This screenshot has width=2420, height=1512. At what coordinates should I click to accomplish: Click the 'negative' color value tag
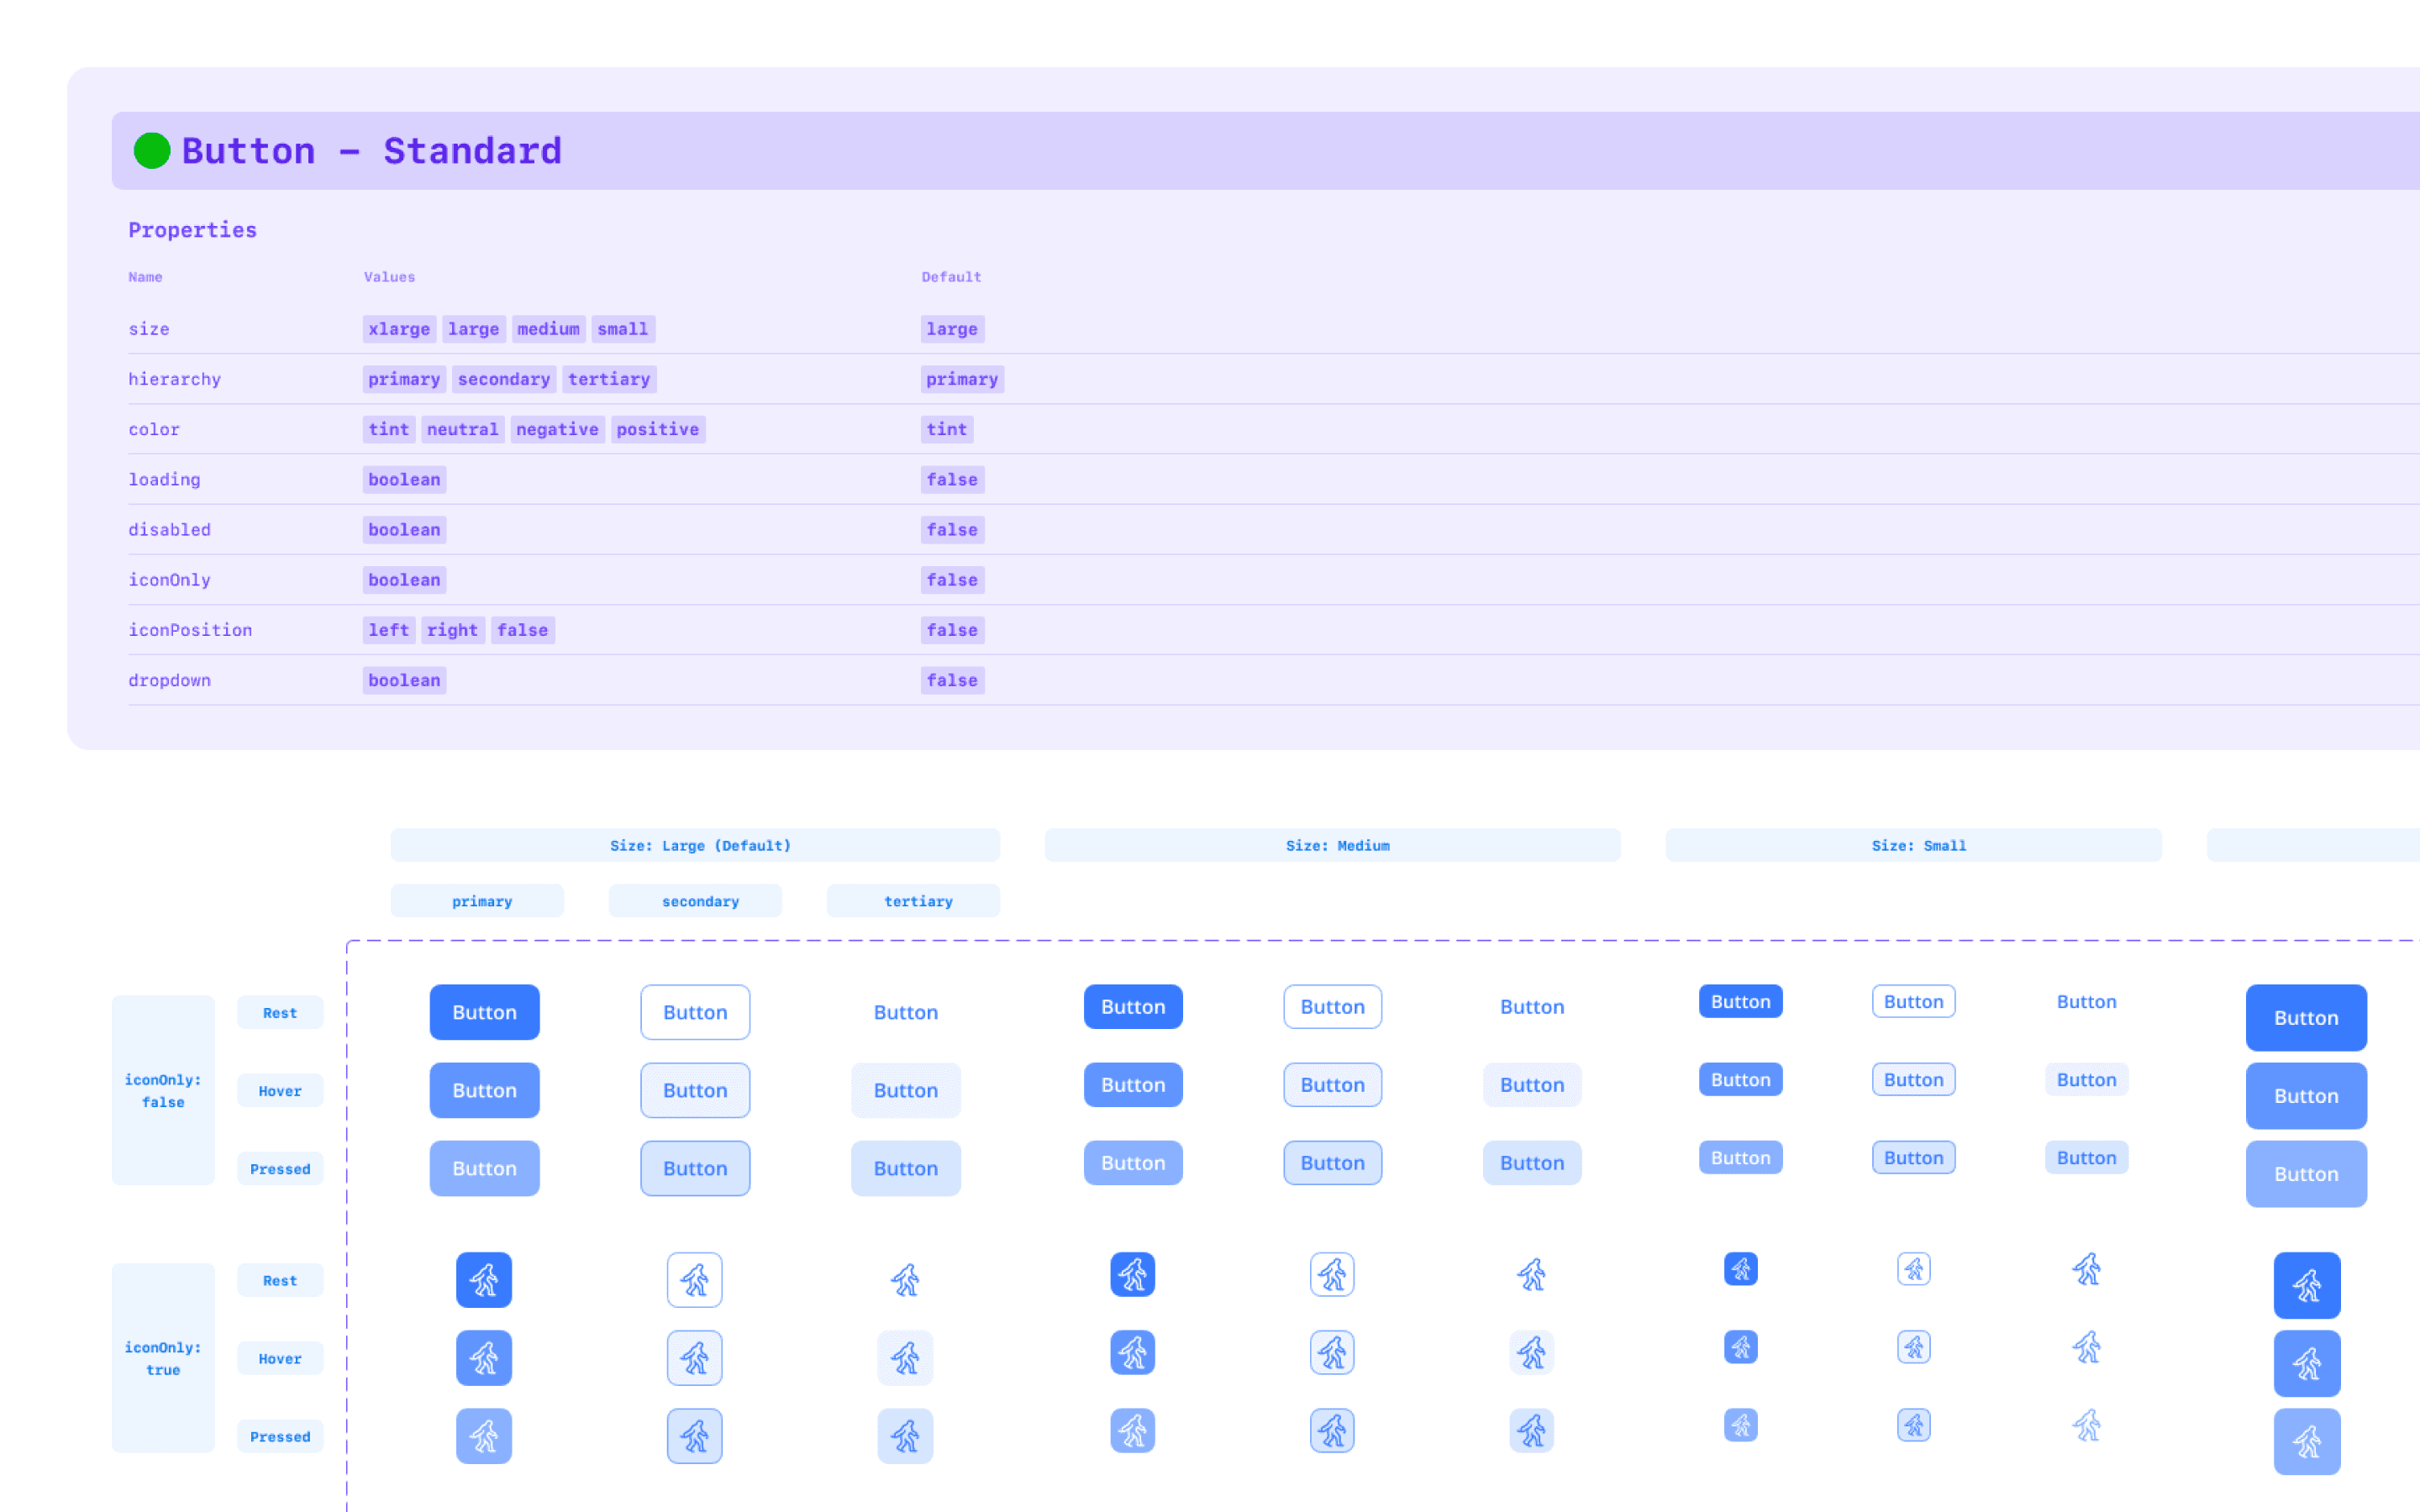[x=557, y=429]
